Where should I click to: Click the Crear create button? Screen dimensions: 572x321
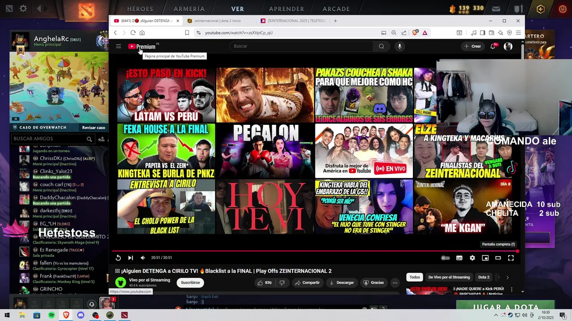pyautogui.click(x=473, y=46)
